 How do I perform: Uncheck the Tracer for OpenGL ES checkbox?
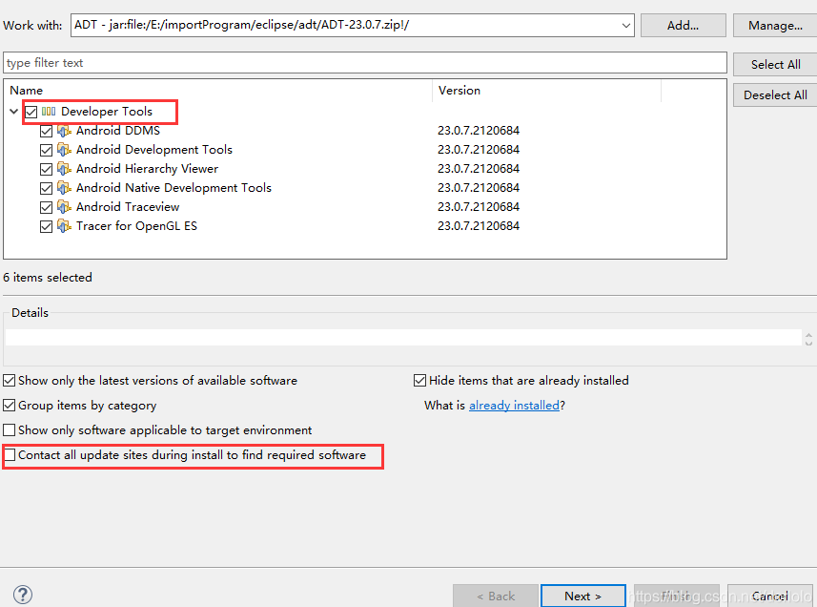[x=46, y=227]
